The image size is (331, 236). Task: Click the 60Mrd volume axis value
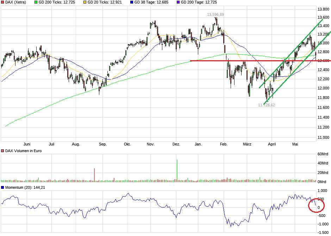tap(323, 154)
